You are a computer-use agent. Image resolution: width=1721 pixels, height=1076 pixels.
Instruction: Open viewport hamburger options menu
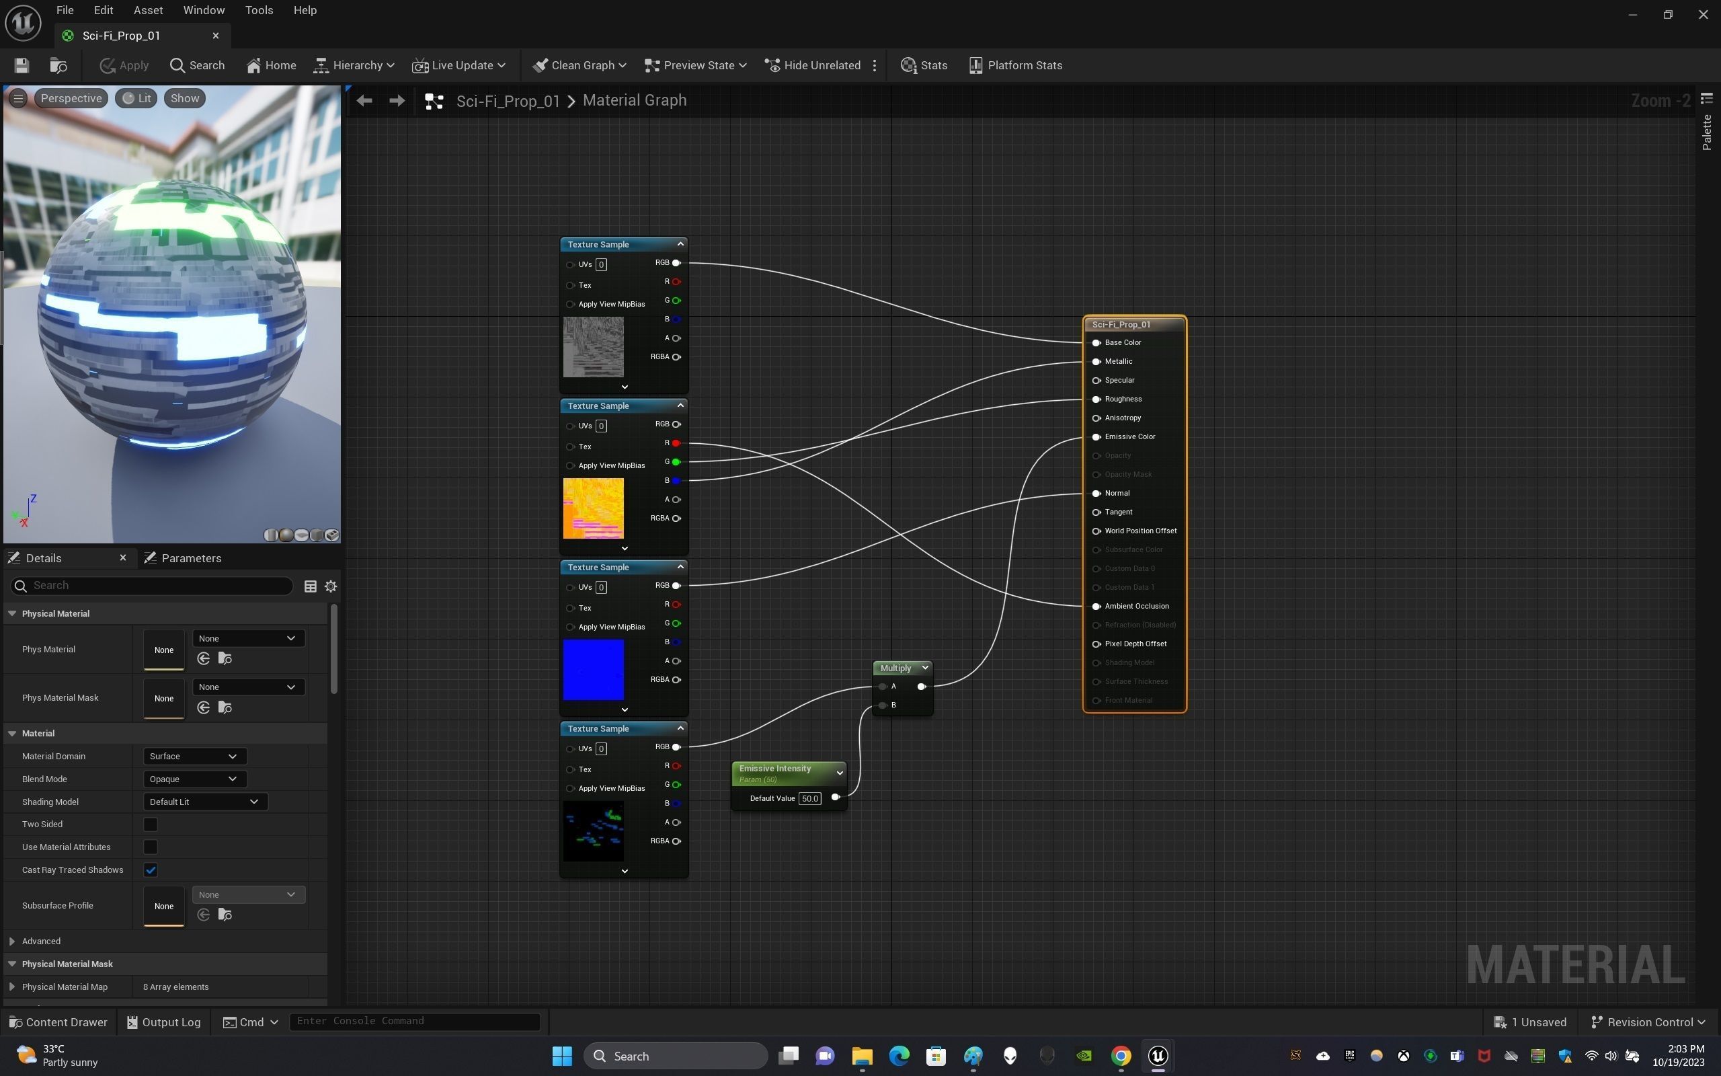click(x=19, y=98)
